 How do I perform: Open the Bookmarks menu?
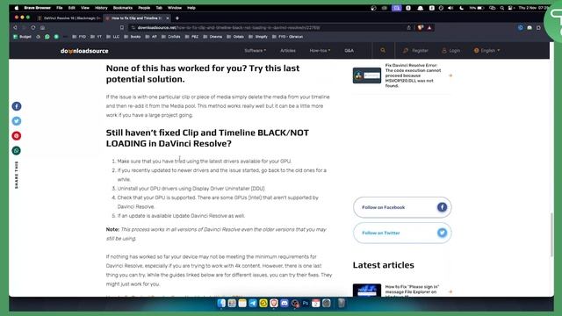[x=123, y=8]
